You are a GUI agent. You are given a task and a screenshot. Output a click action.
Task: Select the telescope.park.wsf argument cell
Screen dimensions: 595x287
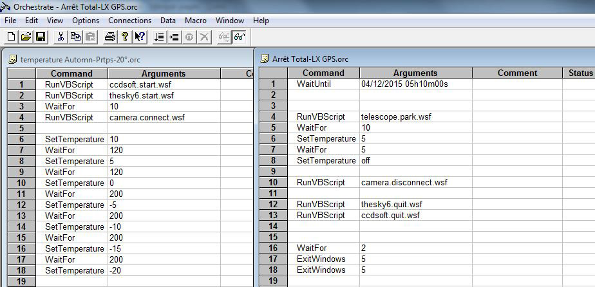click(415, 116)
